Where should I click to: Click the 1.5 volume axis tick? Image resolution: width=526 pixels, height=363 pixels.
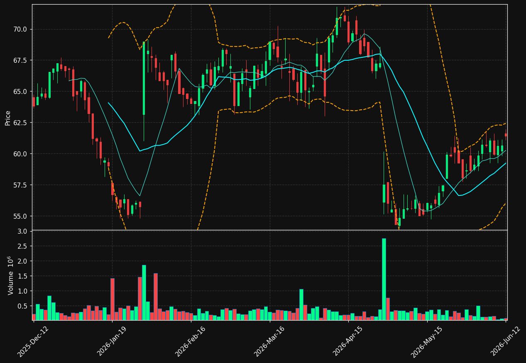[x=23, y=276]
